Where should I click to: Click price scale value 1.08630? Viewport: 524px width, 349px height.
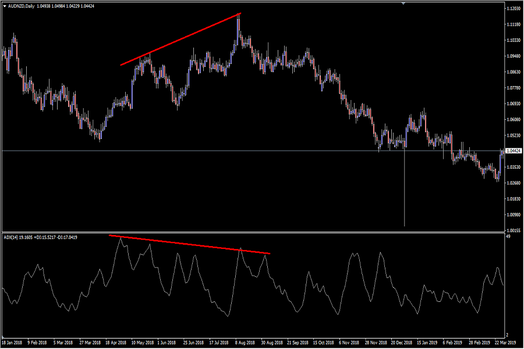[x=514, y=72]
